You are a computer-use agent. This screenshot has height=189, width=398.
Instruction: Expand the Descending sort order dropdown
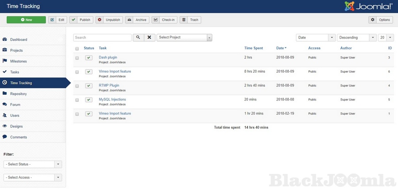pyautogui.click(x=356, y=38)
